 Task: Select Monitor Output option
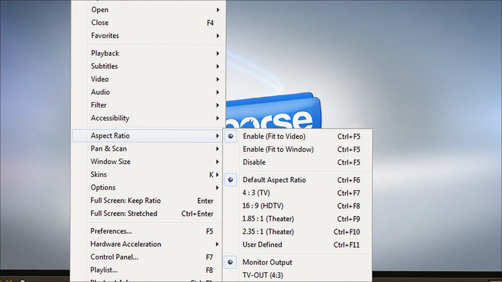[298, 262]
